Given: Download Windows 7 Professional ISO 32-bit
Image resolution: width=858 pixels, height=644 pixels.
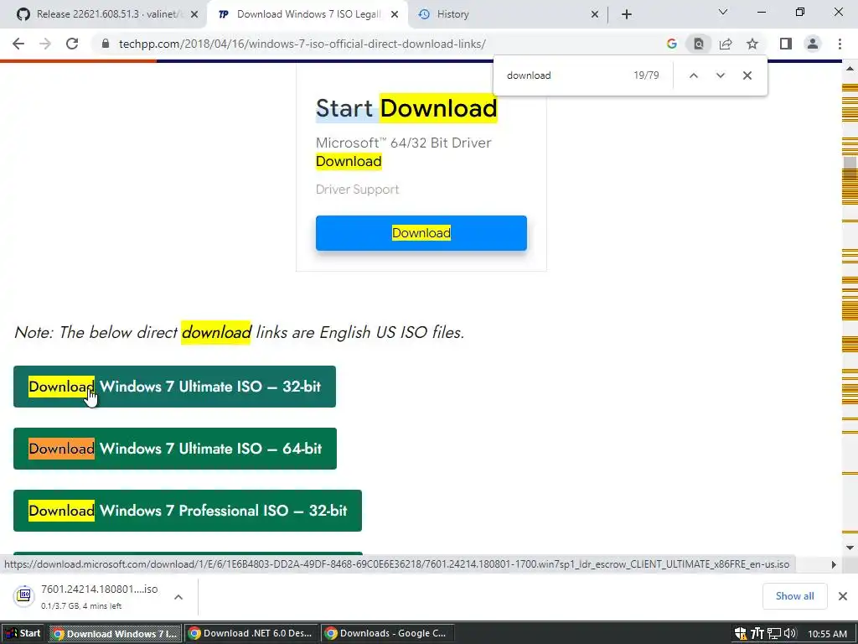Looking at the screenshot, I should point(188,511).
